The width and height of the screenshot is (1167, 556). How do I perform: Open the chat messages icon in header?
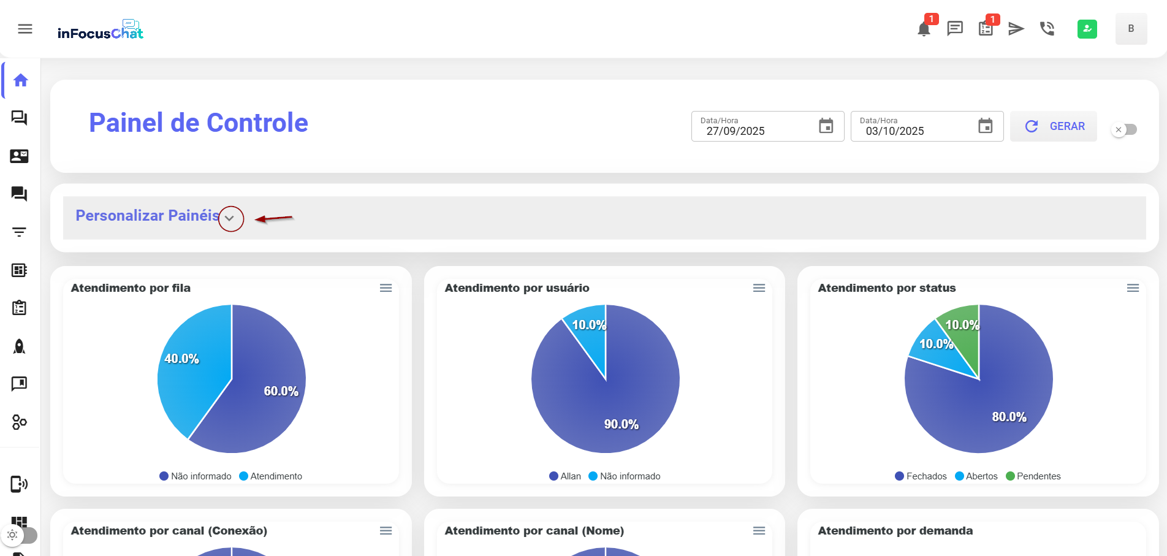955,29
